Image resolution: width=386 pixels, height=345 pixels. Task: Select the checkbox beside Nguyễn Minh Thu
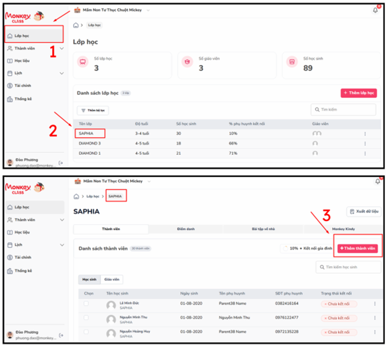[86, 318]
